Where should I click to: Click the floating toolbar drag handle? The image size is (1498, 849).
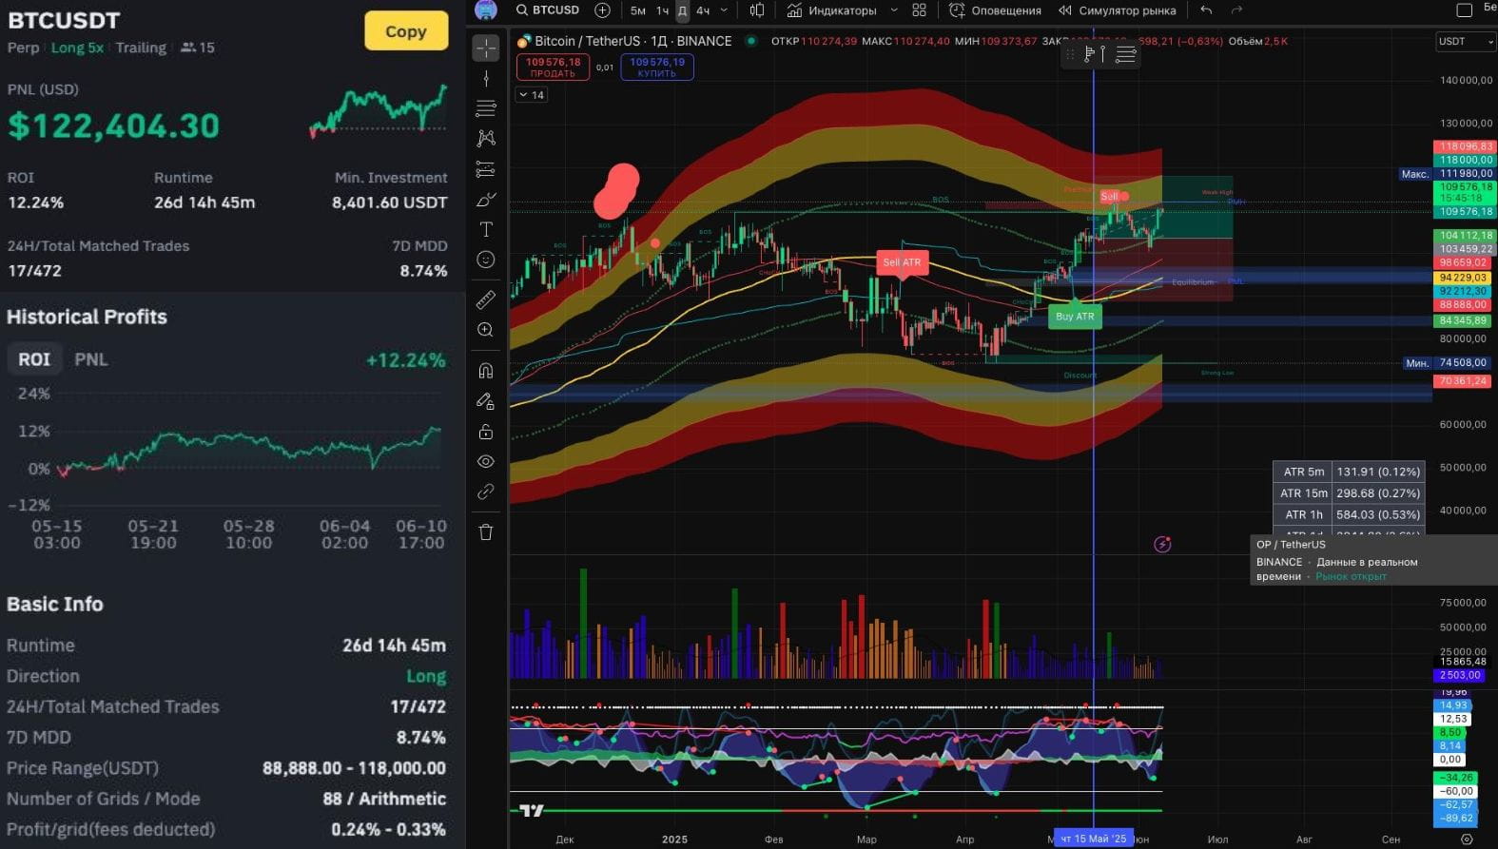point(1069,55)
